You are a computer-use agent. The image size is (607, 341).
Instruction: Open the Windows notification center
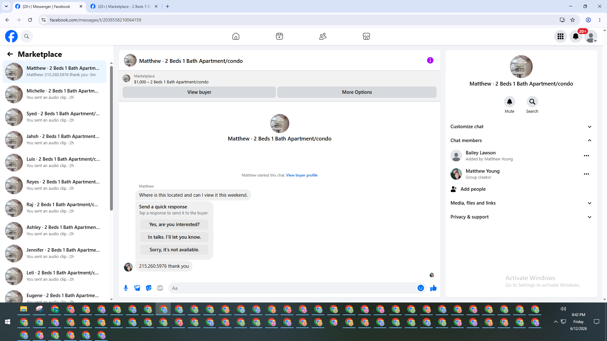[x=597, y=322]
